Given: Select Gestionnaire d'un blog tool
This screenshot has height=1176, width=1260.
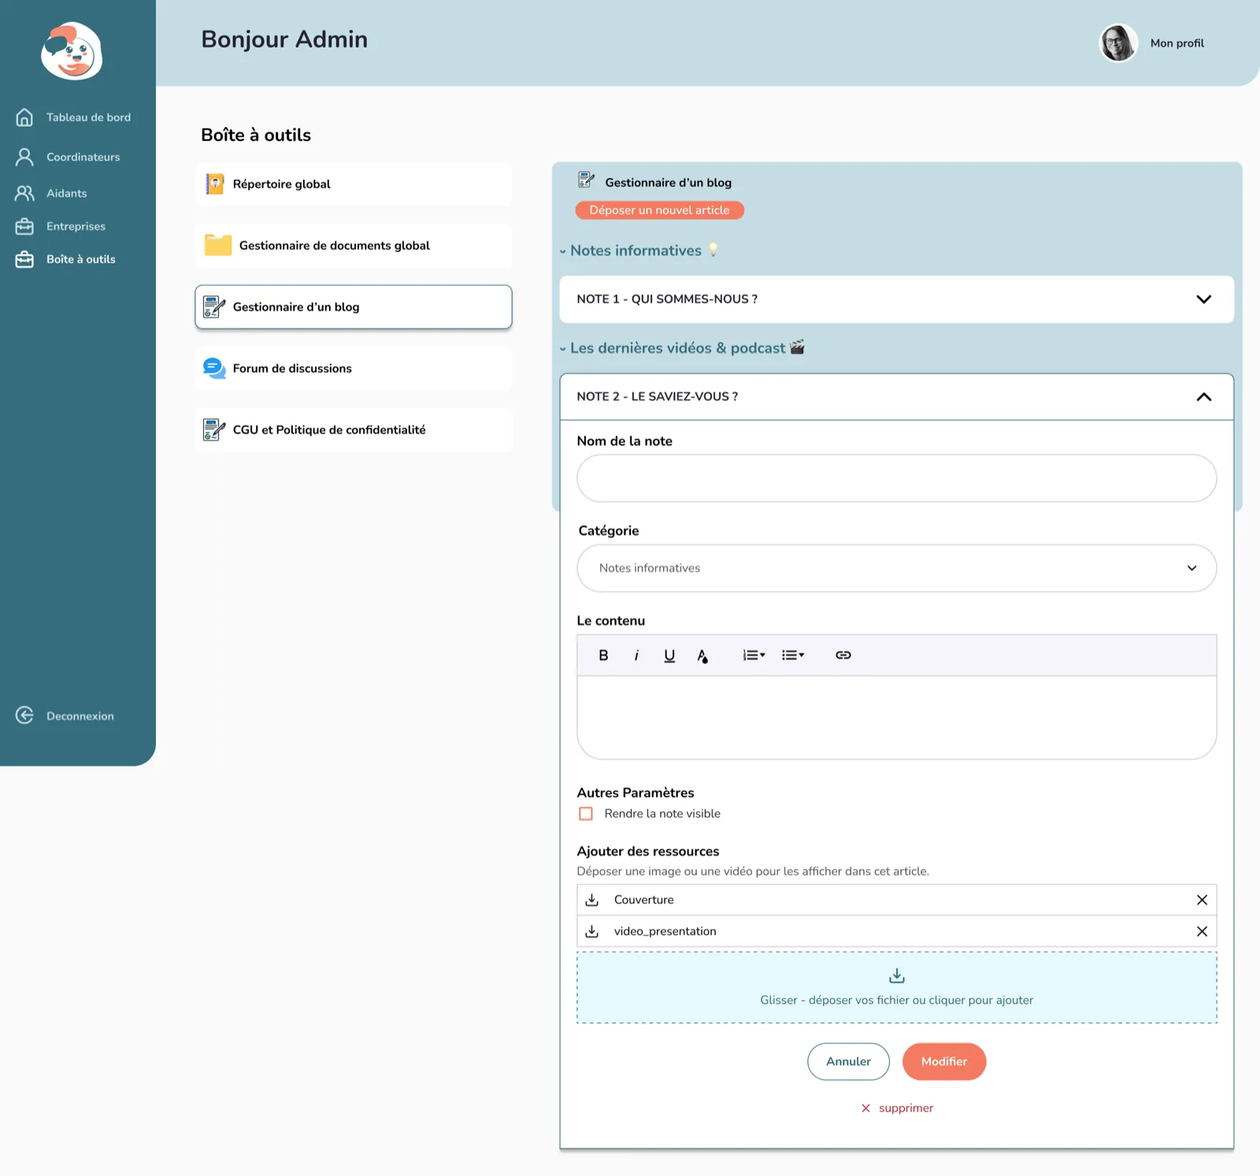Looking at the screenshot, I should (x=354, y=307).
